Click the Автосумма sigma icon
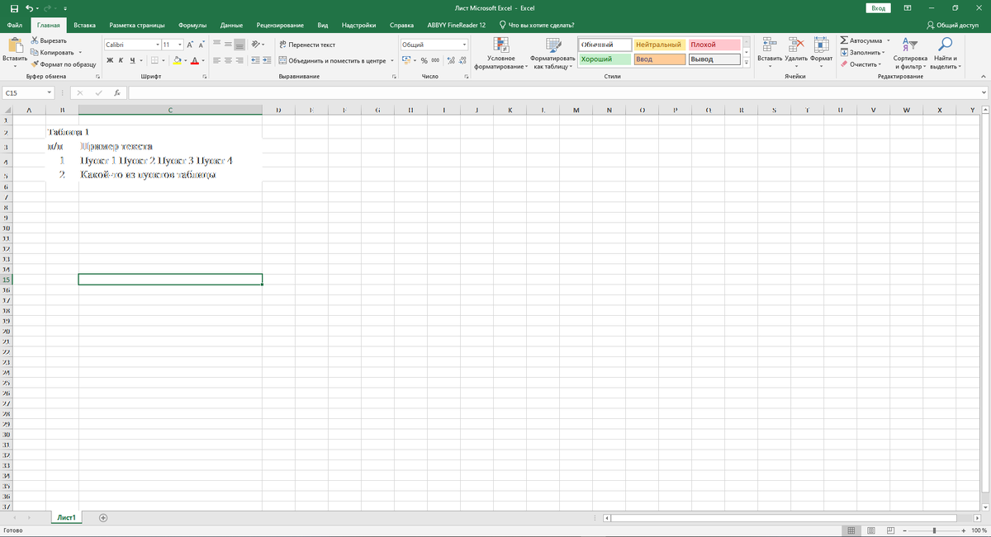 843,40
